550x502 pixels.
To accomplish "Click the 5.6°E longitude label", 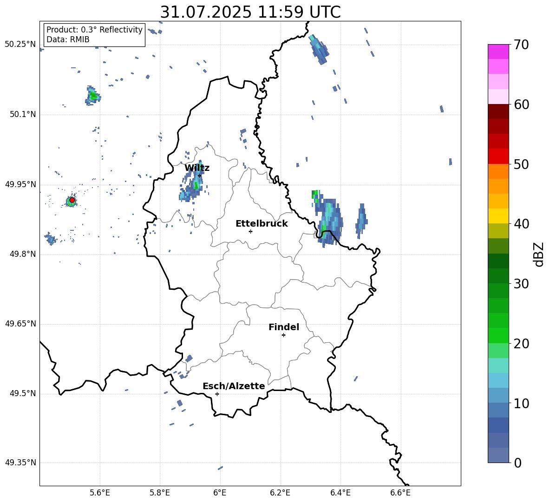I will point(100,493).
